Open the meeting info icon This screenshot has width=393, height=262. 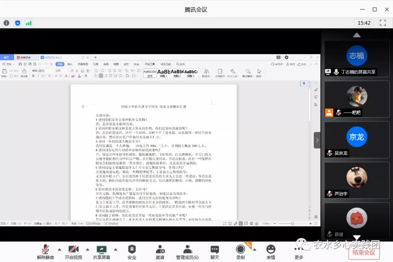(x=7, y=23)
